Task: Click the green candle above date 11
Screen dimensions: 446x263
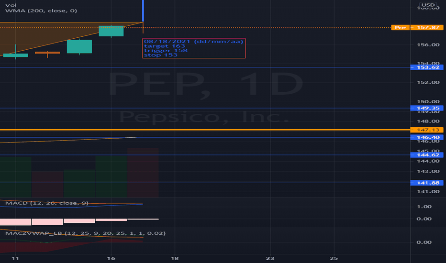Action: [x=16, y=55]
